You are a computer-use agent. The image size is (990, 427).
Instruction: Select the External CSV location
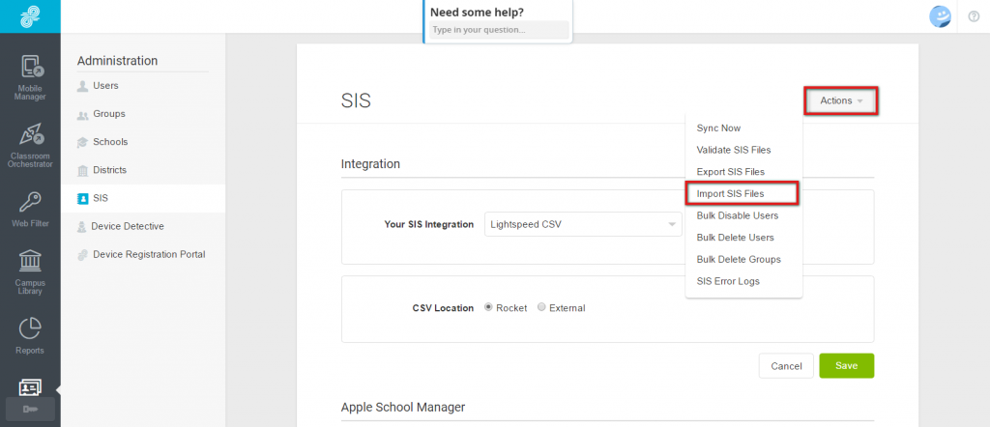[x=541, y=308]
